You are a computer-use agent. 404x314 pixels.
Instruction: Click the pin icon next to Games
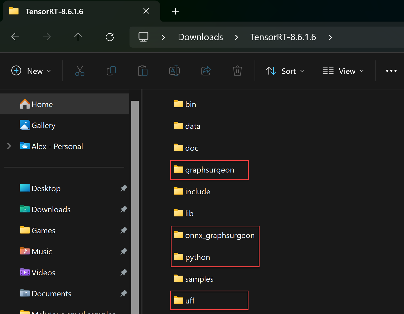(124, 230)
